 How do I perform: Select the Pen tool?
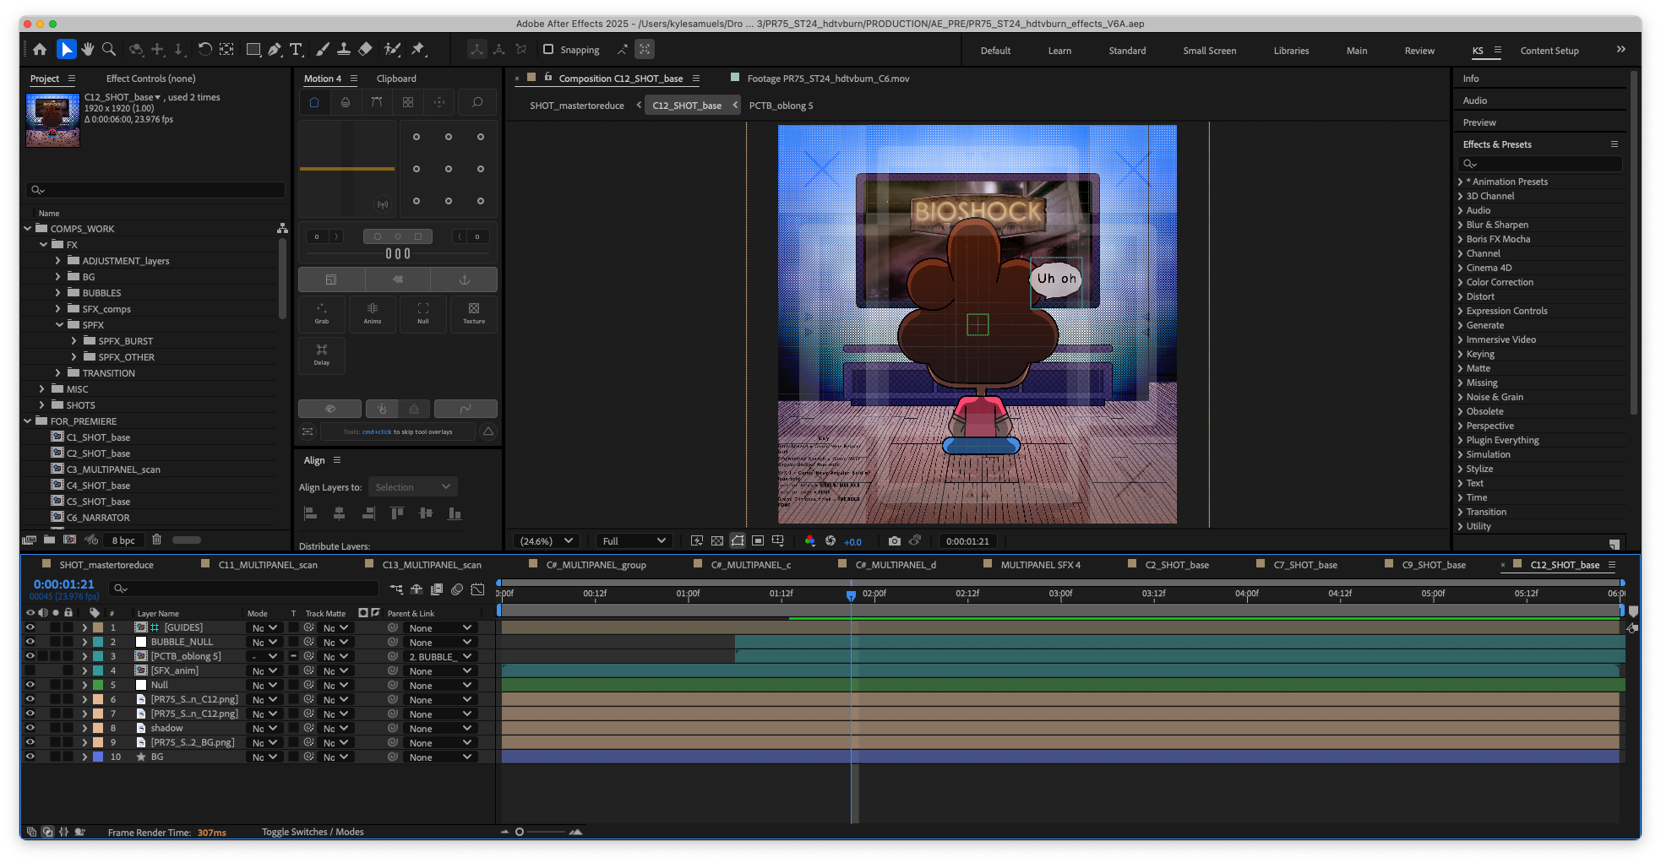pos(275,50)
